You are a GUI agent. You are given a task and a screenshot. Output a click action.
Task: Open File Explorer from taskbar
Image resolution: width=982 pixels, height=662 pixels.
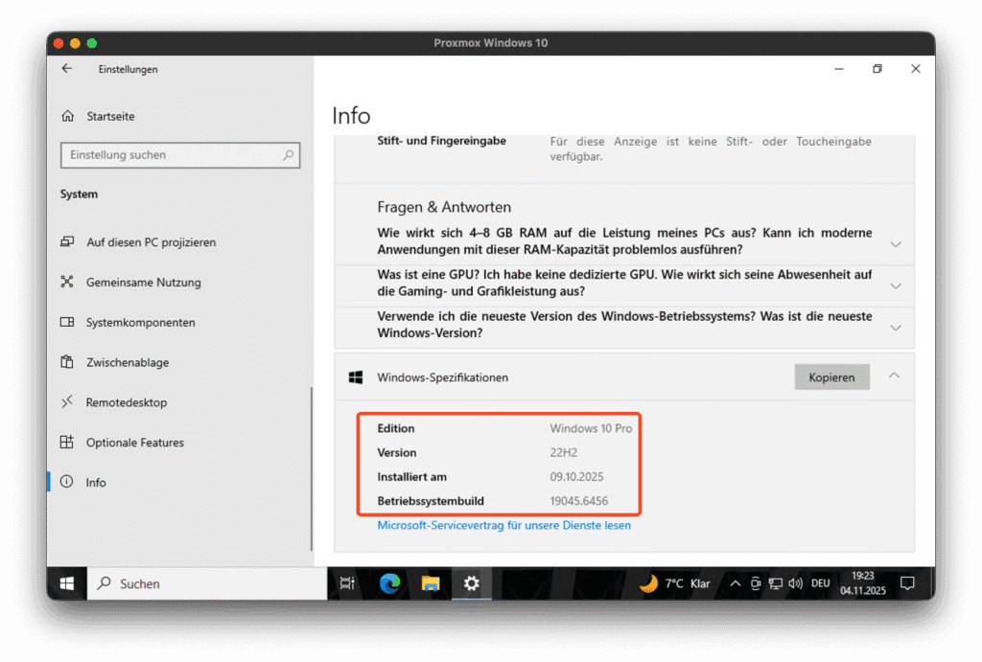[x=431, y=582]
